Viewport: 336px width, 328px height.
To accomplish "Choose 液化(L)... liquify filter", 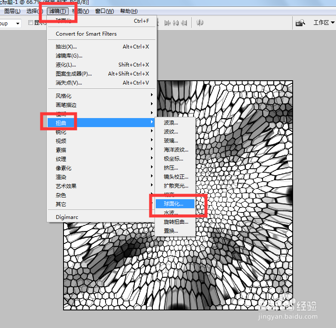I will pos(102,65).
